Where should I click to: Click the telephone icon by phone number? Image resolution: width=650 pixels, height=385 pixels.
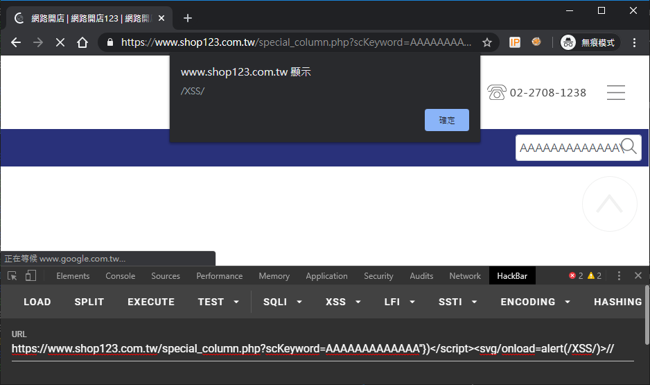tap(497, 92)
